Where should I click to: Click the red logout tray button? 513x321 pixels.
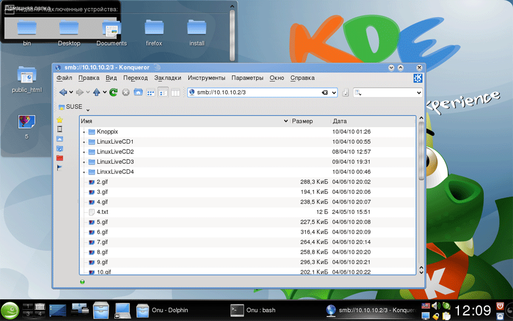click(500, 306)
